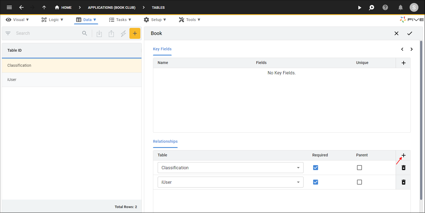This screenshot has height=213, width=425.
Task: Open the user avatar S
Action: (414, 7)
